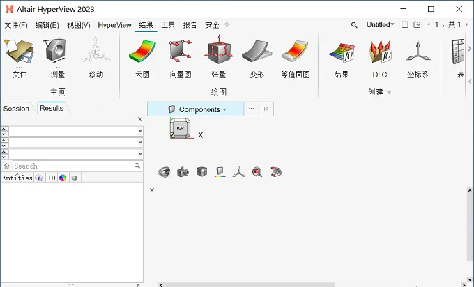Click the shaded cube display mode icon
The width and height of the screenshot is (474, 287).
click(201, 171)
